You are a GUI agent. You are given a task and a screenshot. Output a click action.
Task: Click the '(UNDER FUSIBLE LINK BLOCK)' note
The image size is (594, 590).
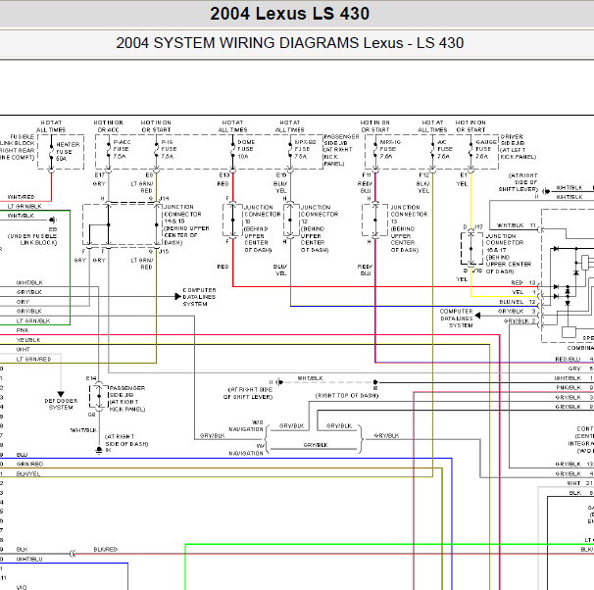pos(32,239)
